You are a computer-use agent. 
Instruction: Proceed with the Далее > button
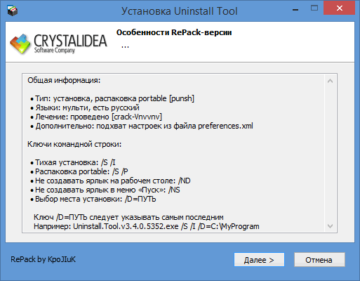pos(259,260)
